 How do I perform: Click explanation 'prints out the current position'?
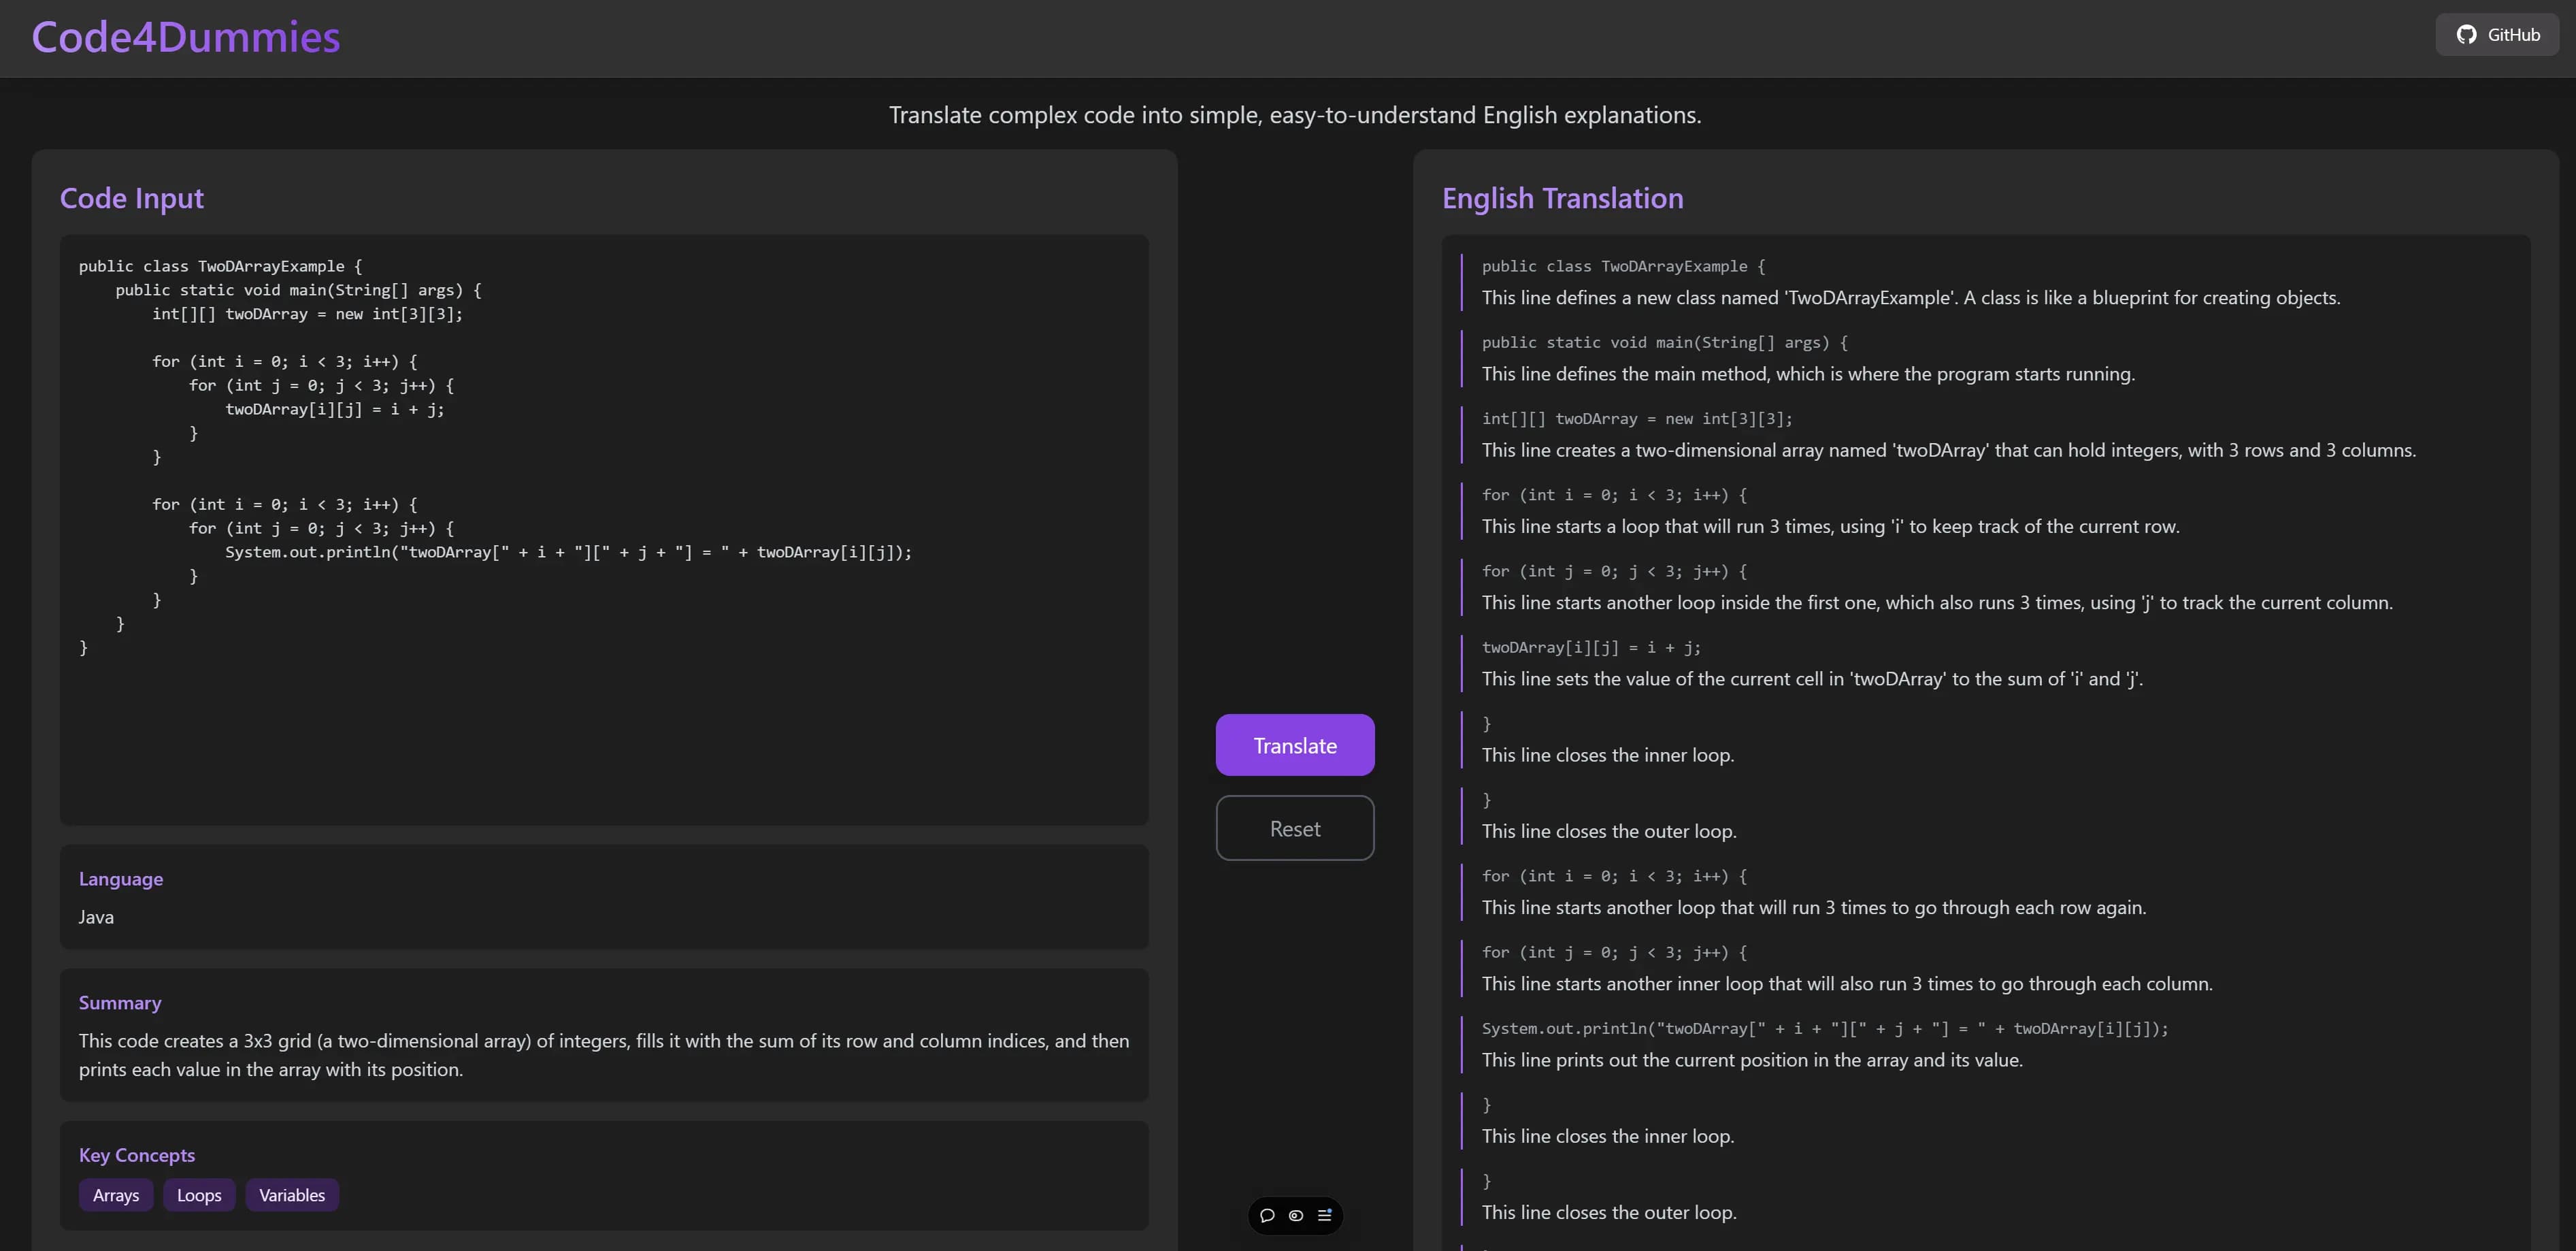(x=1752, y=1060)
